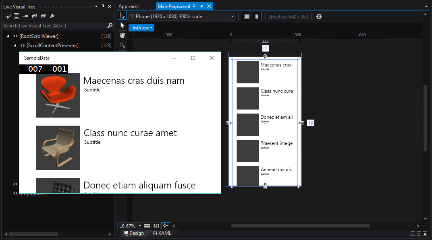Pin the Live Visual Tree panel

[x=103, y=6]
